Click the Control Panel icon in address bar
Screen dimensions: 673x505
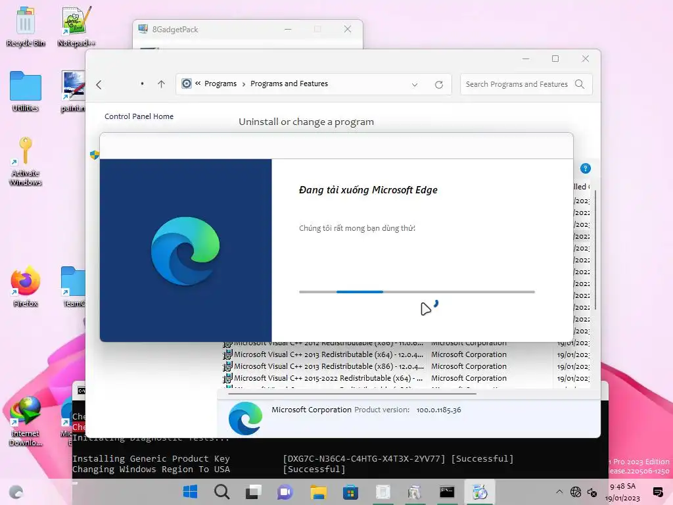(x=186, y=84)
